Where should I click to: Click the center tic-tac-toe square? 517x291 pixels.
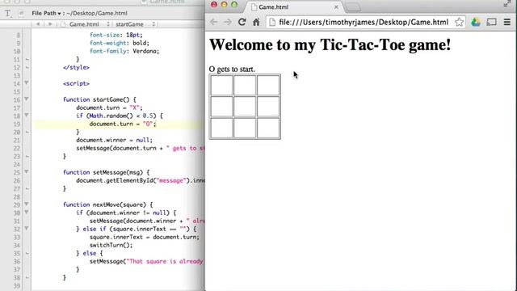[245, 106]
